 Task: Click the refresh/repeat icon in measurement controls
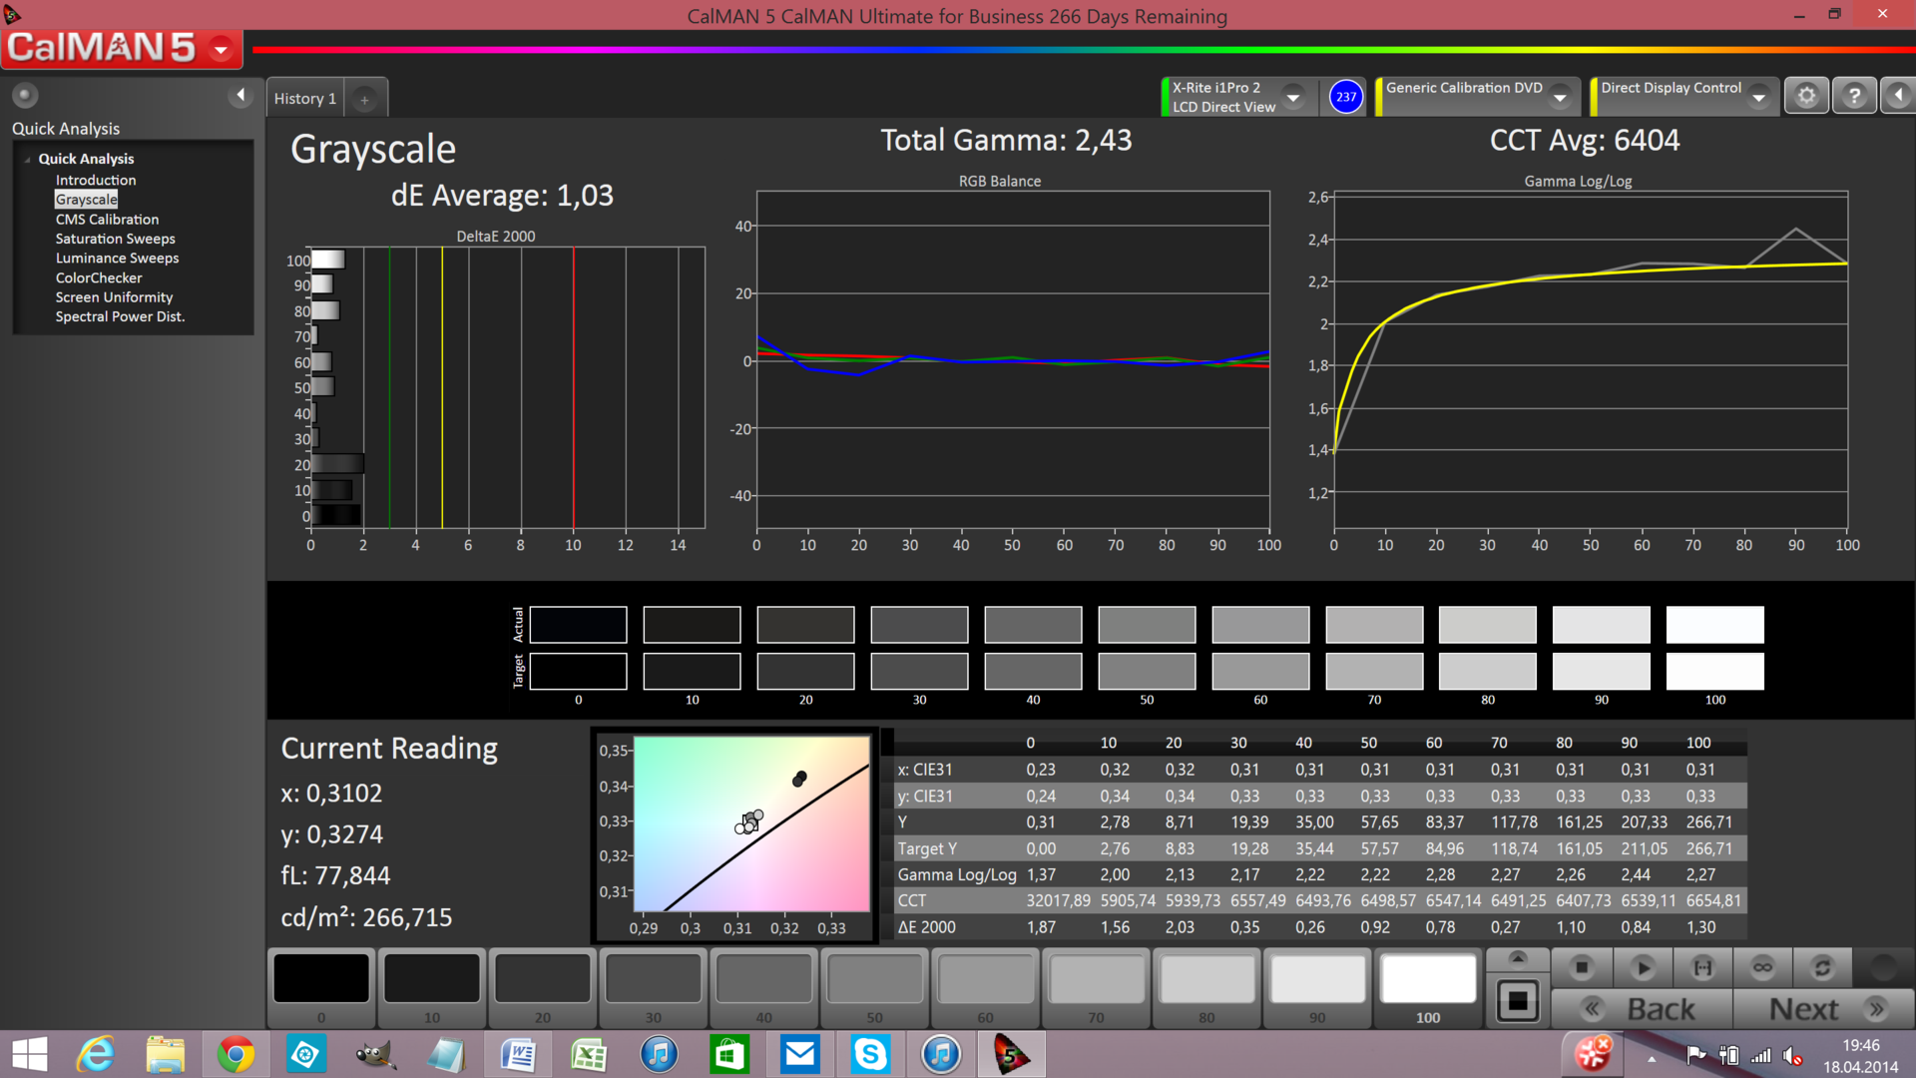1822,967
